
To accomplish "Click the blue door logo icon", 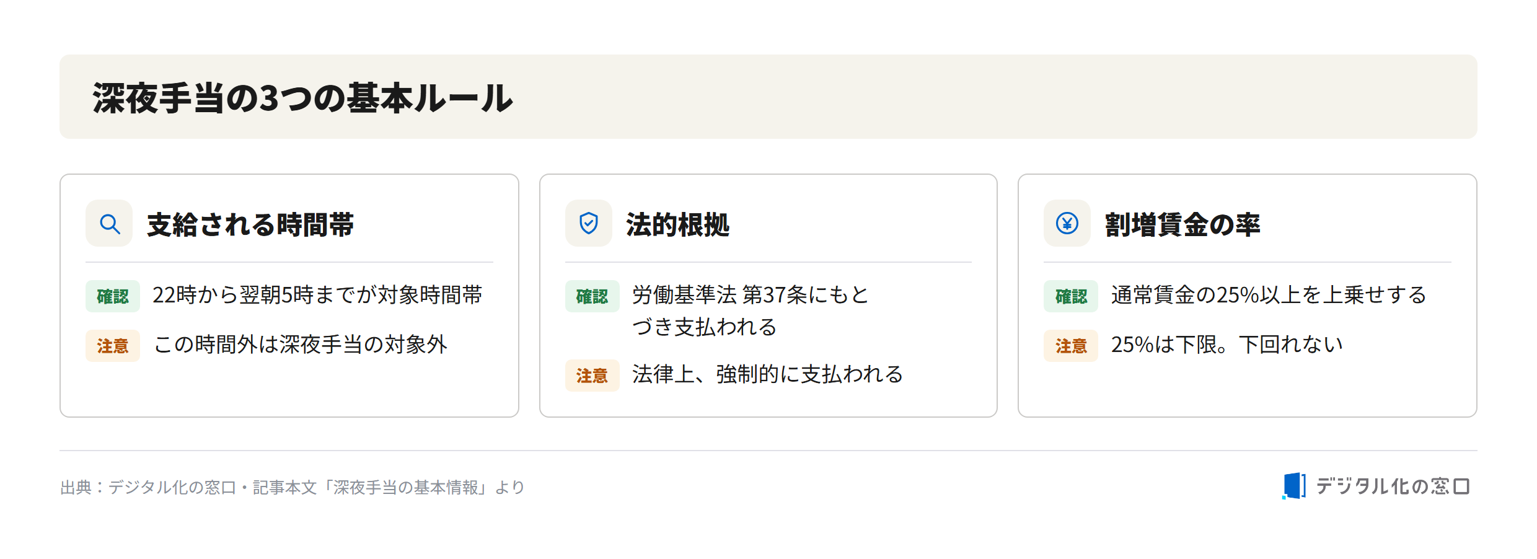I will pyautogui.click(x=1294, y=486).
